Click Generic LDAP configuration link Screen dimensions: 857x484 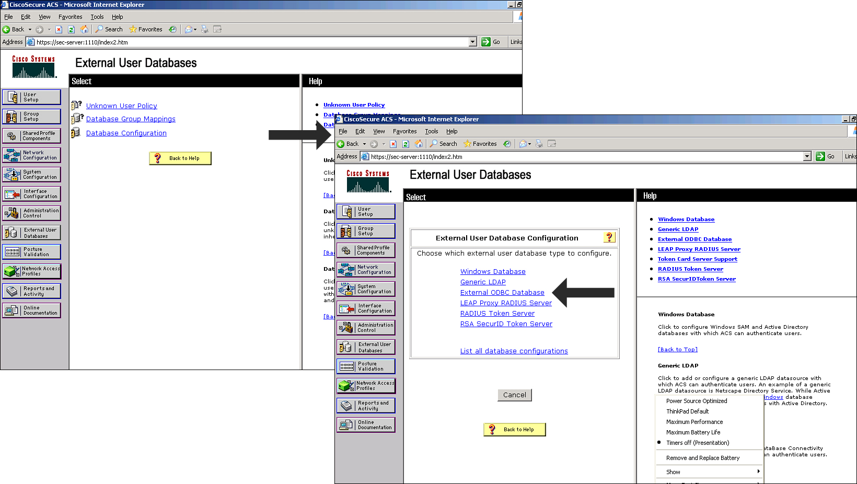click(x=483, y=282)
